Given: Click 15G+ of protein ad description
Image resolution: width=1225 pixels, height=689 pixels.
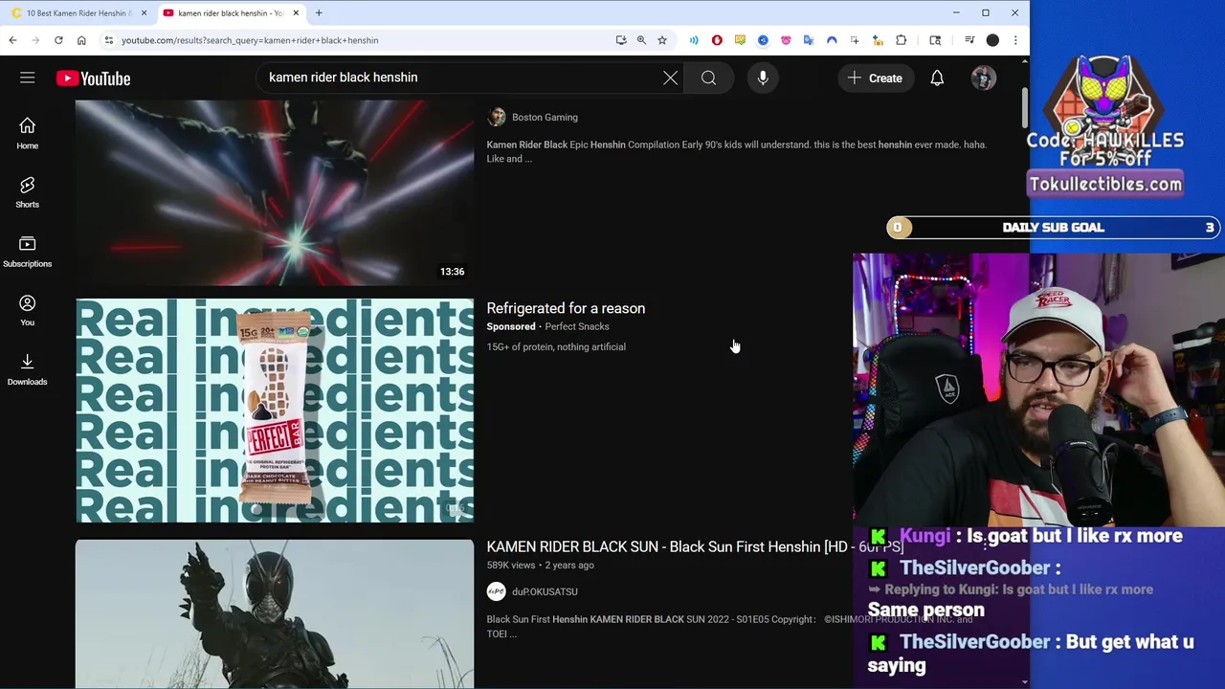Looking at the screenshot, I should click(x=556, y=346).
